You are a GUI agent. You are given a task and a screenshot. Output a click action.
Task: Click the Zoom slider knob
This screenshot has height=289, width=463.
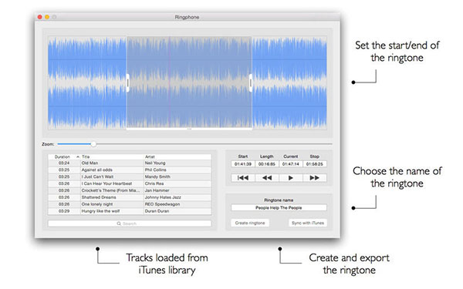93,144
